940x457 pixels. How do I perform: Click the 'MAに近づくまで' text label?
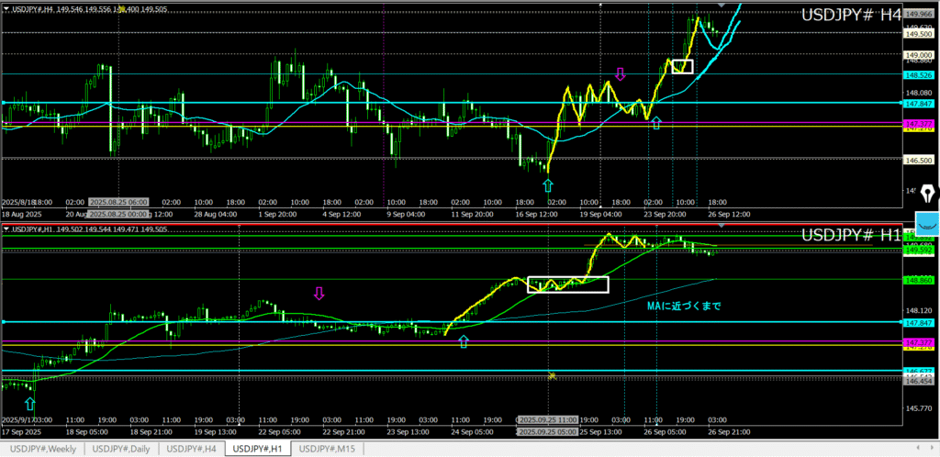686,305
